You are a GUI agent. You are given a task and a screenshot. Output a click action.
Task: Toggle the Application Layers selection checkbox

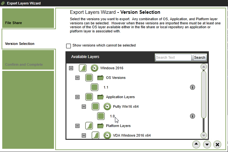(x=89, y=97)
